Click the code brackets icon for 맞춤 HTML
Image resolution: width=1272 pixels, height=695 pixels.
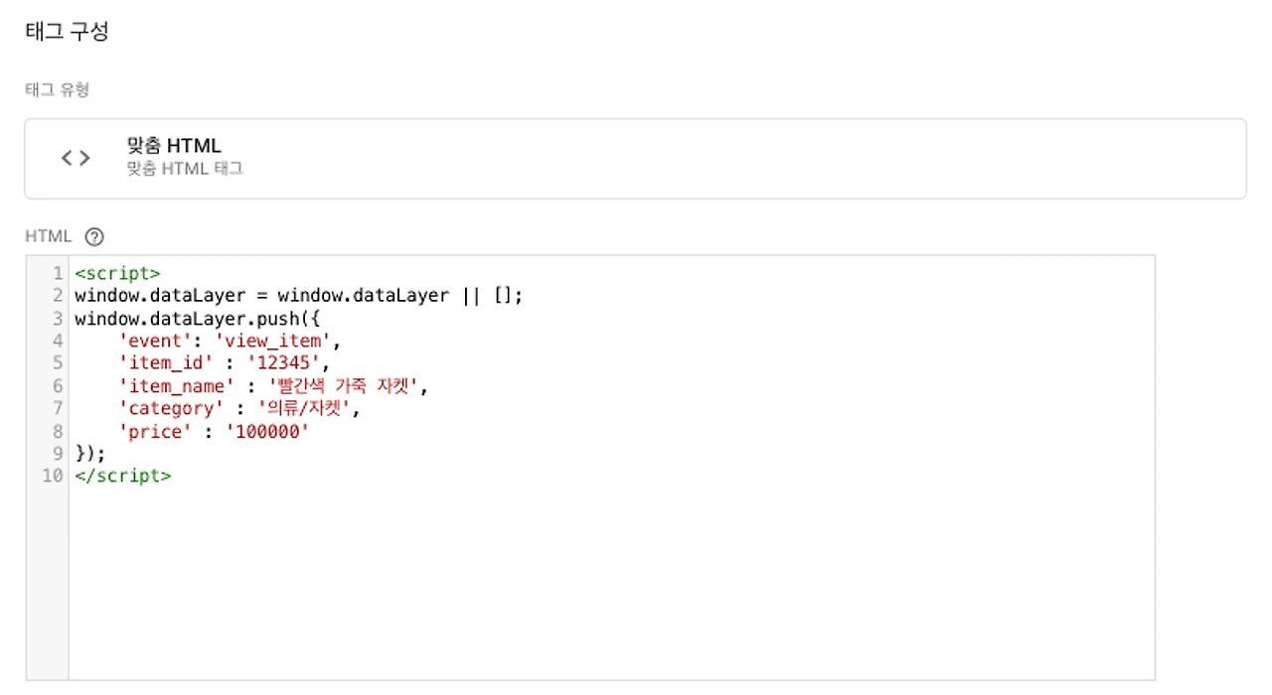point(76,158)
